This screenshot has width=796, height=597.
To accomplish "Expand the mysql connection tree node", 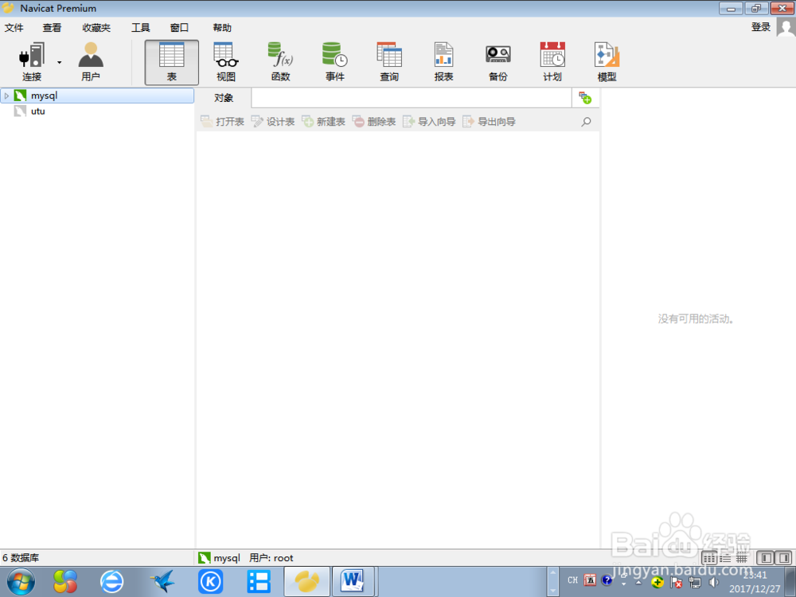I will click(x=6, y=96).
